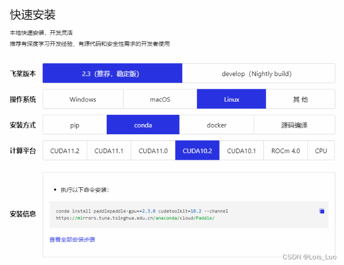
Task: Select conda installation method
Action: (x=143, y=125)
